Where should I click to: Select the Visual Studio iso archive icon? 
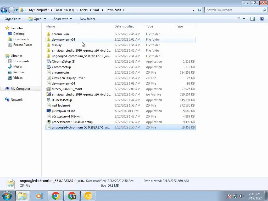point(49,94)
